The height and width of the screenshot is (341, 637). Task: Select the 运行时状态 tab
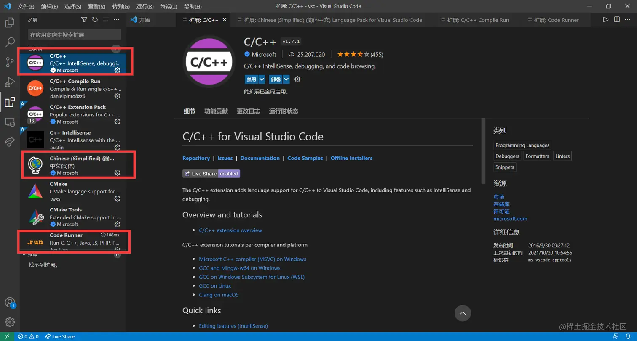[x=284, y=111]
